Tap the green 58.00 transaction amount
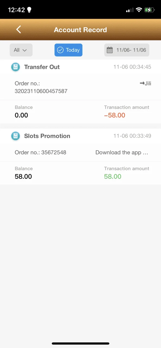 [113, 176]
